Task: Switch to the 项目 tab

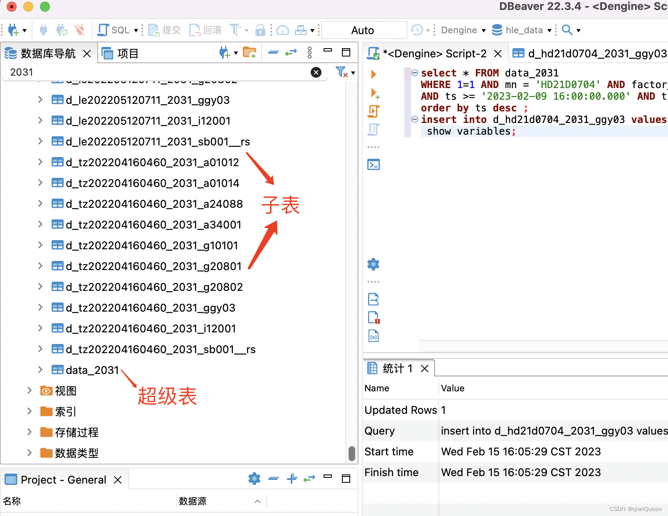Action: pyautogui.click(x=120, y=53)
